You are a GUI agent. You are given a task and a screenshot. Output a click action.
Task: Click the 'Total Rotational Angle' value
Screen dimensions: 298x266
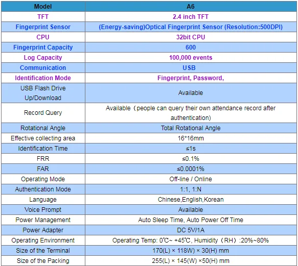tap(191, 128)
